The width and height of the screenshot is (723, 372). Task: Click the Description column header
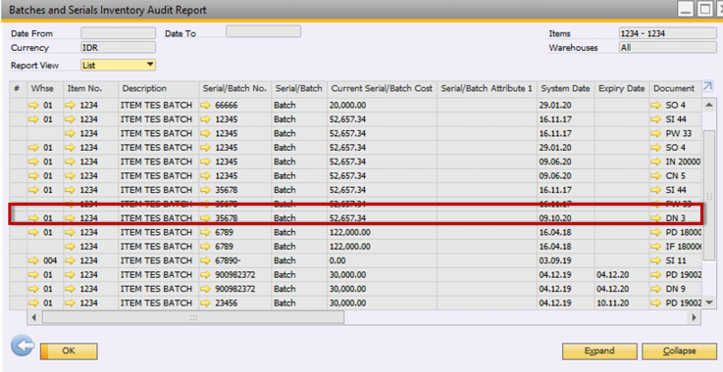(159, 88)
